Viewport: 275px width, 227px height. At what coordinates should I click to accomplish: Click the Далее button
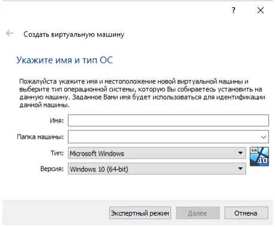click(x=198, y=213)
